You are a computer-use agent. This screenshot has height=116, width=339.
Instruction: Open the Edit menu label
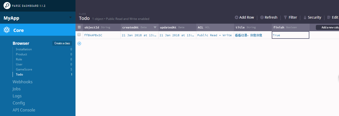tap(335, 17)
